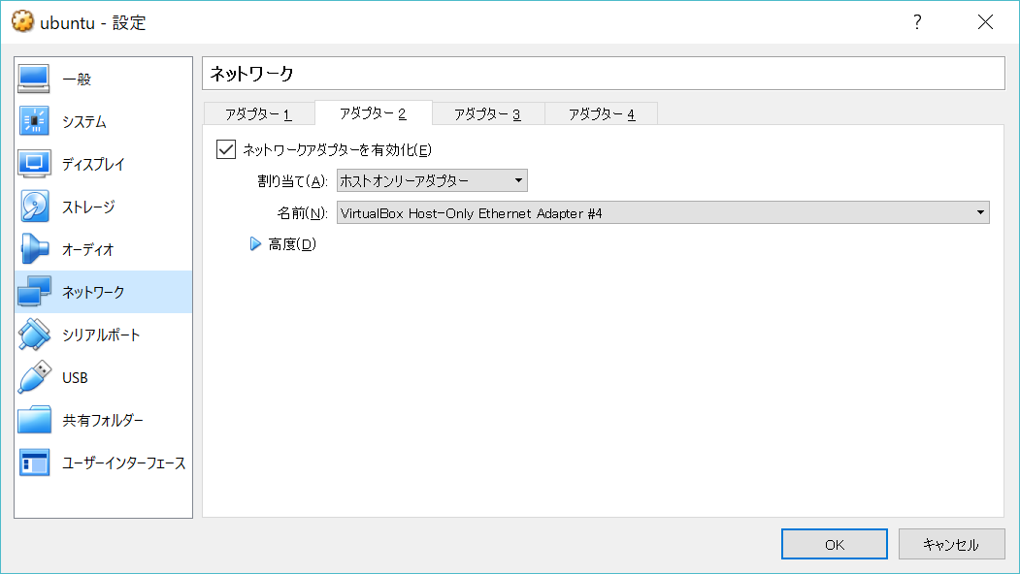Switch to the アダプター 1 tab
The image size is (1020, 574).
point(258,112)
